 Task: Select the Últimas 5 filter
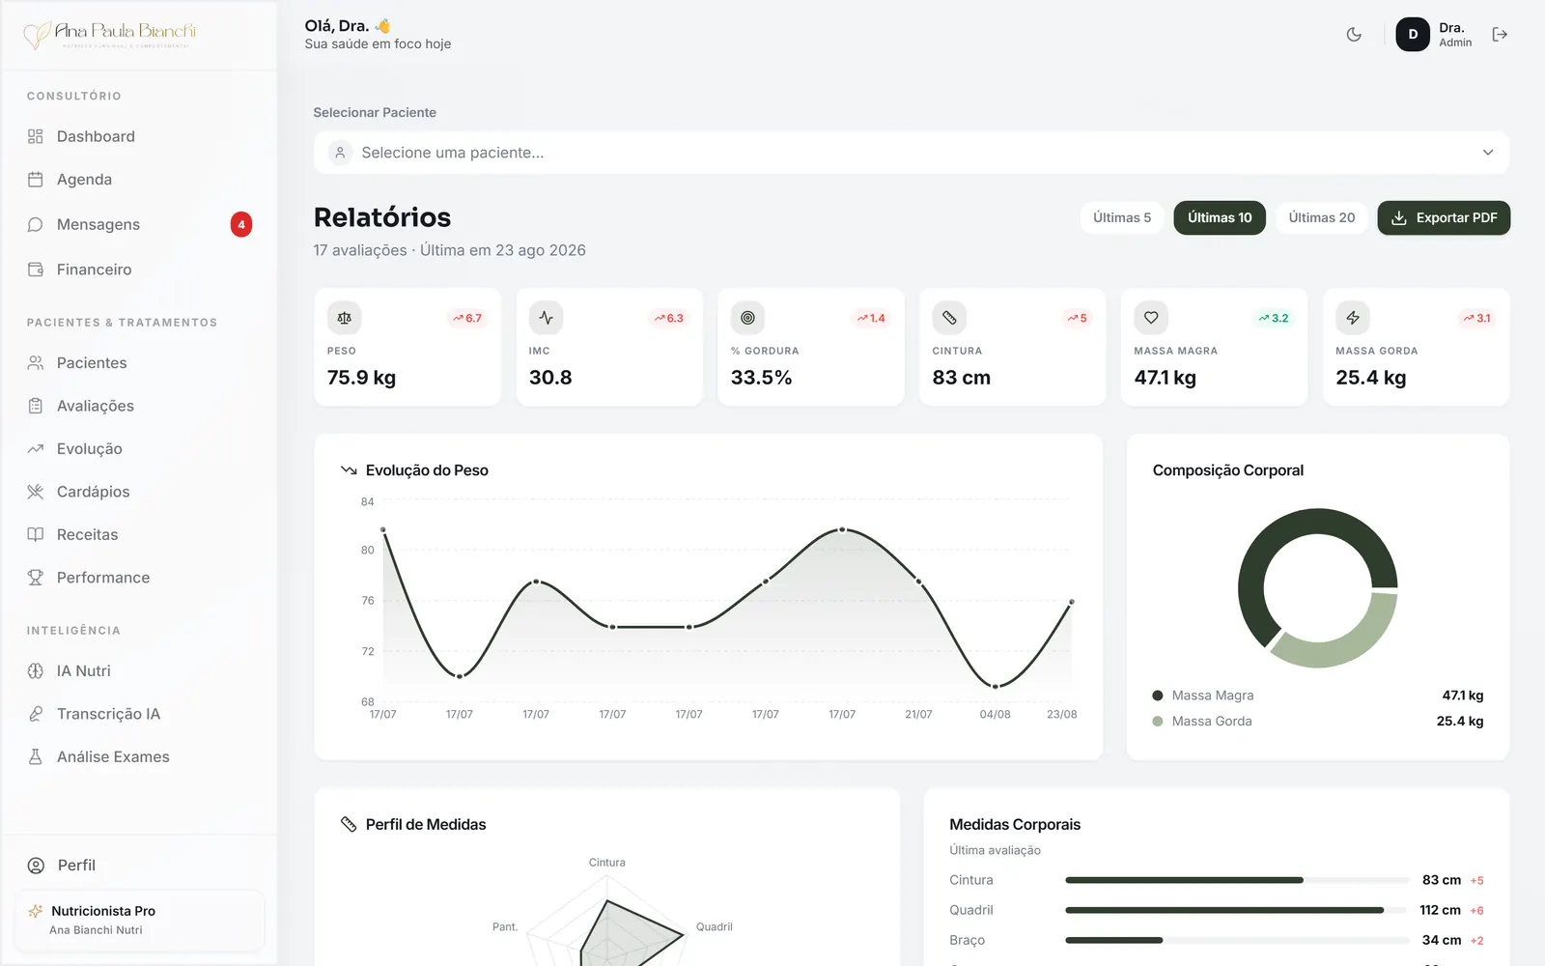pyautogui.click(x=1122, y=218)
